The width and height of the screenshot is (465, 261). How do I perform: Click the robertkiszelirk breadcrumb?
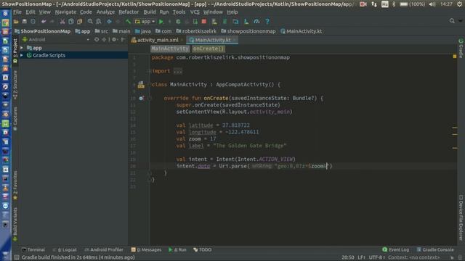[x=196, y=31]
